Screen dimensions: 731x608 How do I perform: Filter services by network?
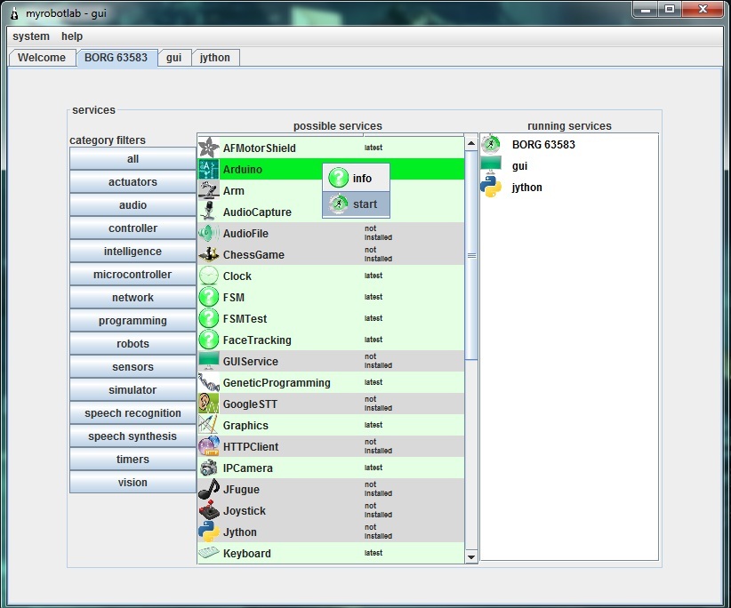tap(133, 298)
